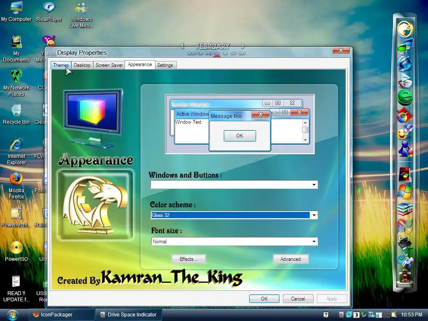Open the READ !! UPDATE text file icon
Screen dimensions: 428x321
(16, 289)
